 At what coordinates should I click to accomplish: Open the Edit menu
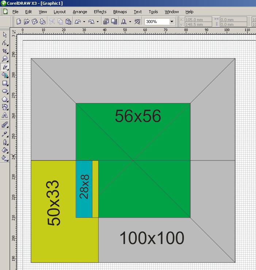pos(28,12)
